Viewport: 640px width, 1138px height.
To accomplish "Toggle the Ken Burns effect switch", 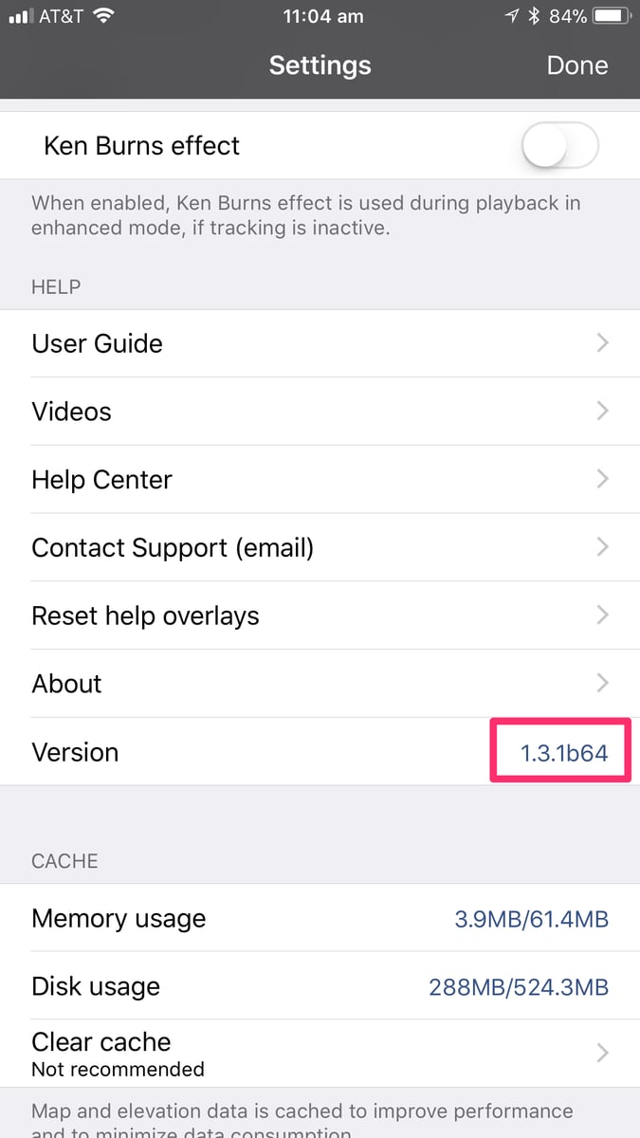I will (x=560, y=146).
